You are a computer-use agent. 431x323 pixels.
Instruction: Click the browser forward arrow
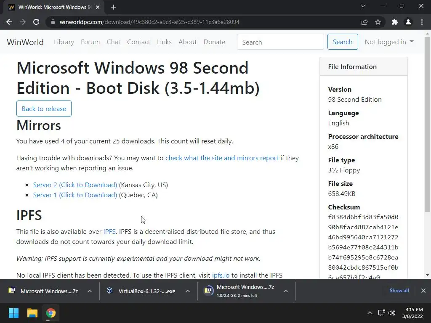click(x=23, y=22)
